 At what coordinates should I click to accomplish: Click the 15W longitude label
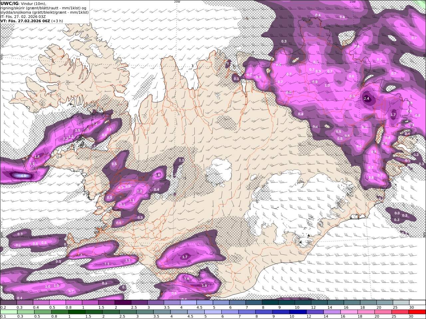tap(352, 2)
